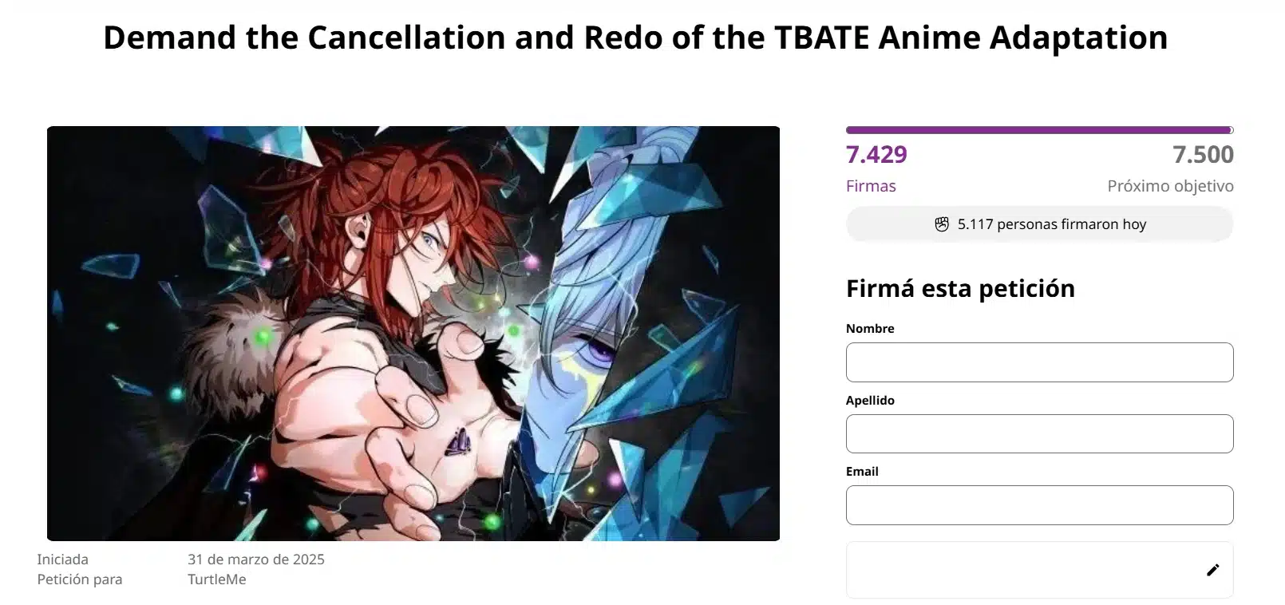Click the Nombre field label
Image resolution: width=1285 pixels, height=605 pixels.
tap(870, 328)
